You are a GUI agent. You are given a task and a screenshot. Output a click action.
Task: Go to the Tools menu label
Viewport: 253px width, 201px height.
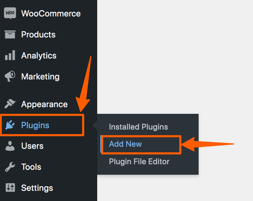31,167
